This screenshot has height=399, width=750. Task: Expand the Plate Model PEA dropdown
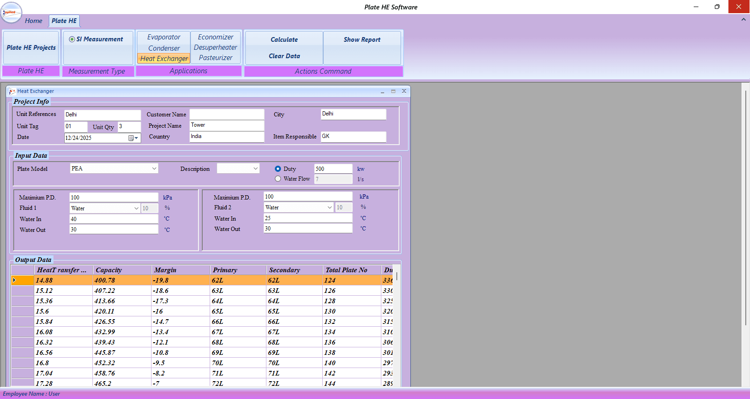pyautogui.click(x=154, y=169)
